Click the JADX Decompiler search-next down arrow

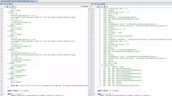click(7, 6)
